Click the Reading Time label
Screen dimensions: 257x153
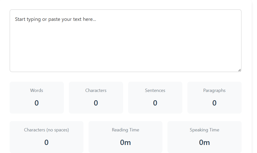(125, 130)
